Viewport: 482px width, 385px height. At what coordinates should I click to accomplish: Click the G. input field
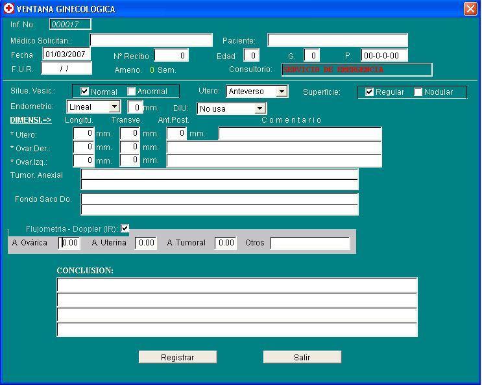pos(311,55)
